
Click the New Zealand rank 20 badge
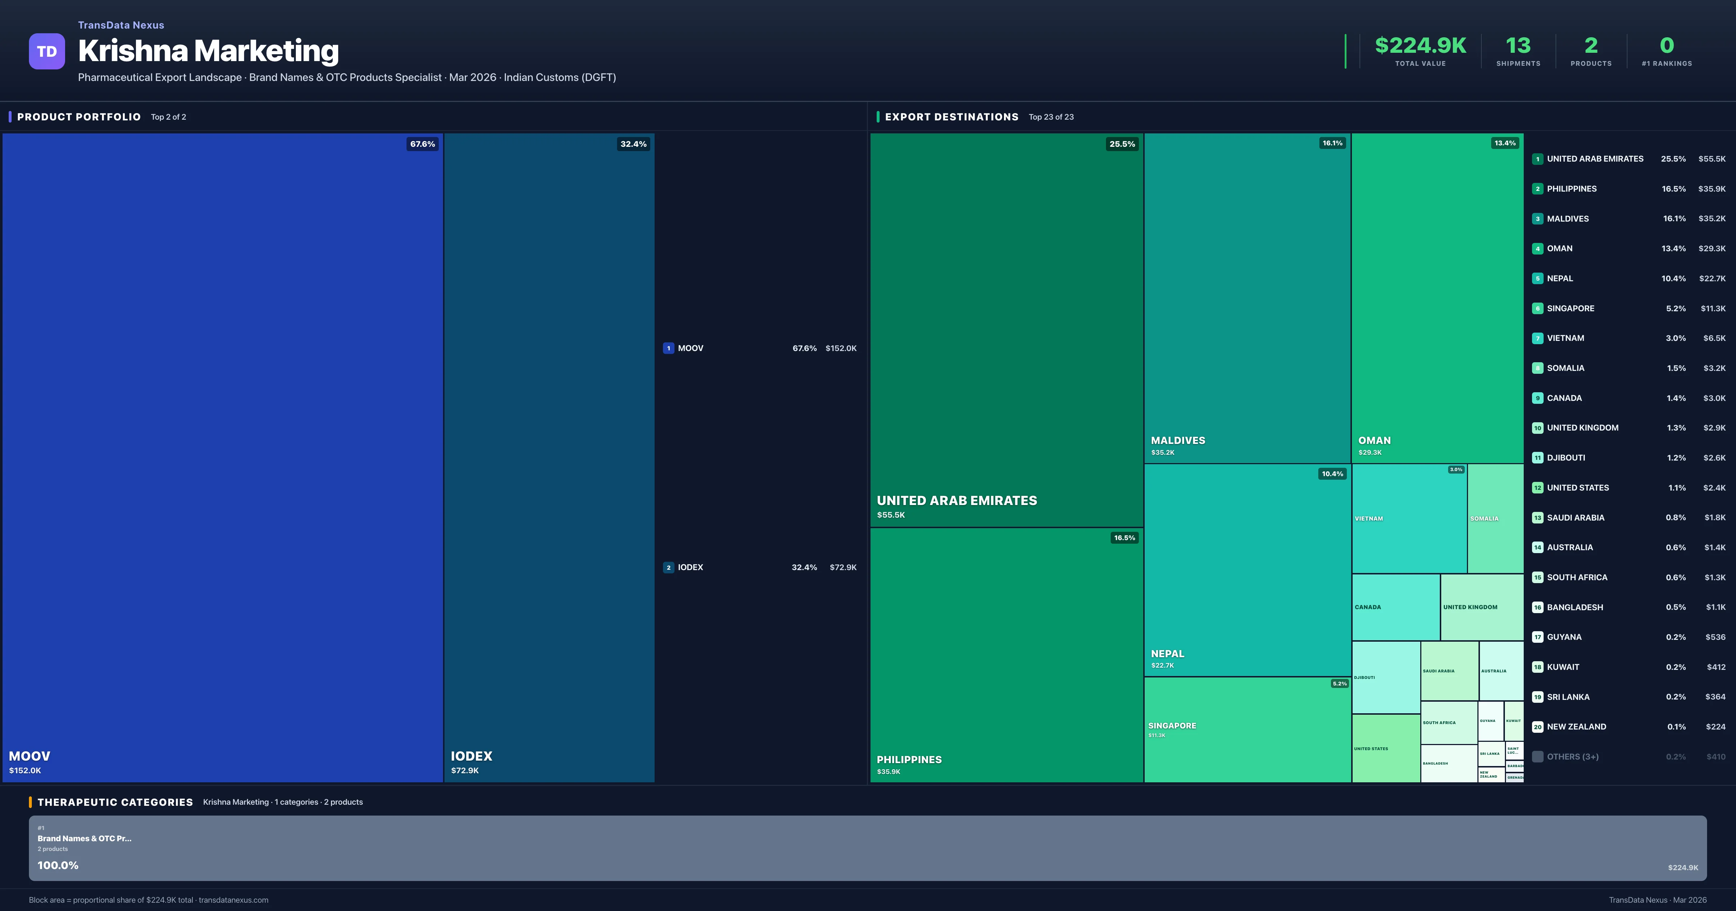point(1537,726)
